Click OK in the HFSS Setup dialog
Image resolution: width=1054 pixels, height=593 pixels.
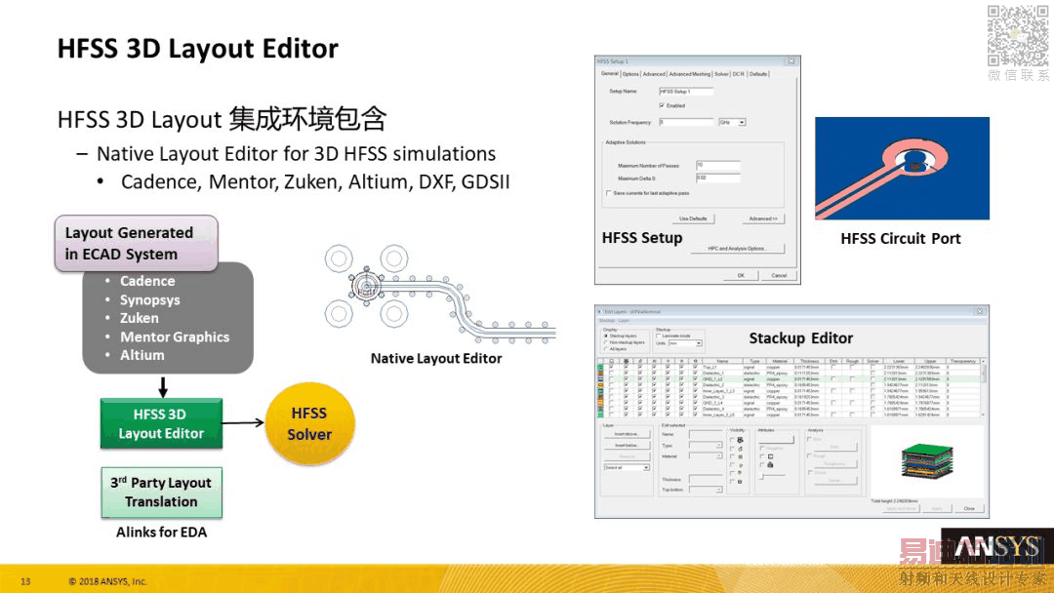point(741,275)
